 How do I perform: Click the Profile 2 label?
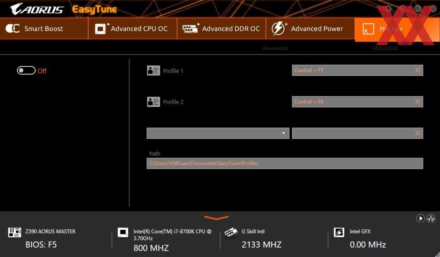[x=173, y=102]
